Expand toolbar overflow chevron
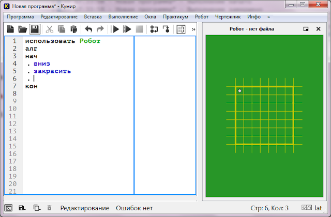This screenshot has width=331, height=217. point(193,29)
